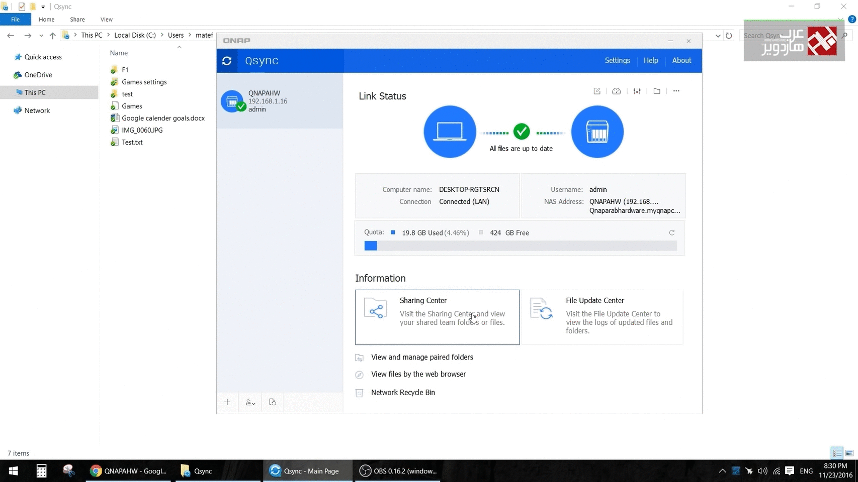Sort files by Name column header

pos(119,53)
